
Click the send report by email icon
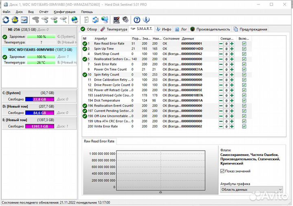pyautogui.click(x=96, y=20)
